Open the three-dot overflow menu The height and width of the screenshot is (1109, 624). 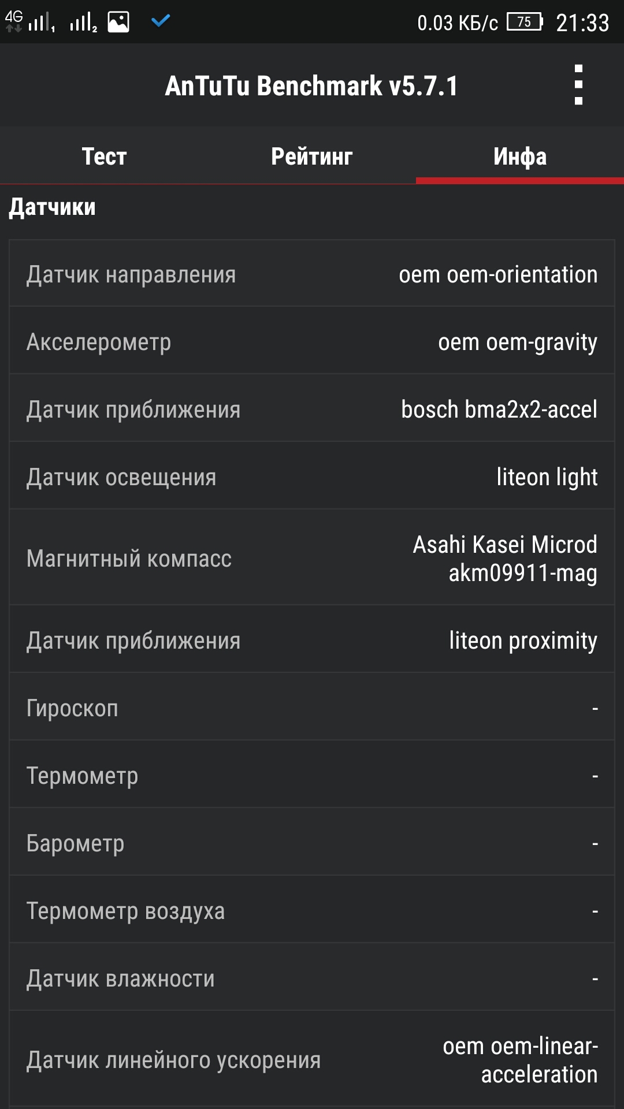[578, 85]
